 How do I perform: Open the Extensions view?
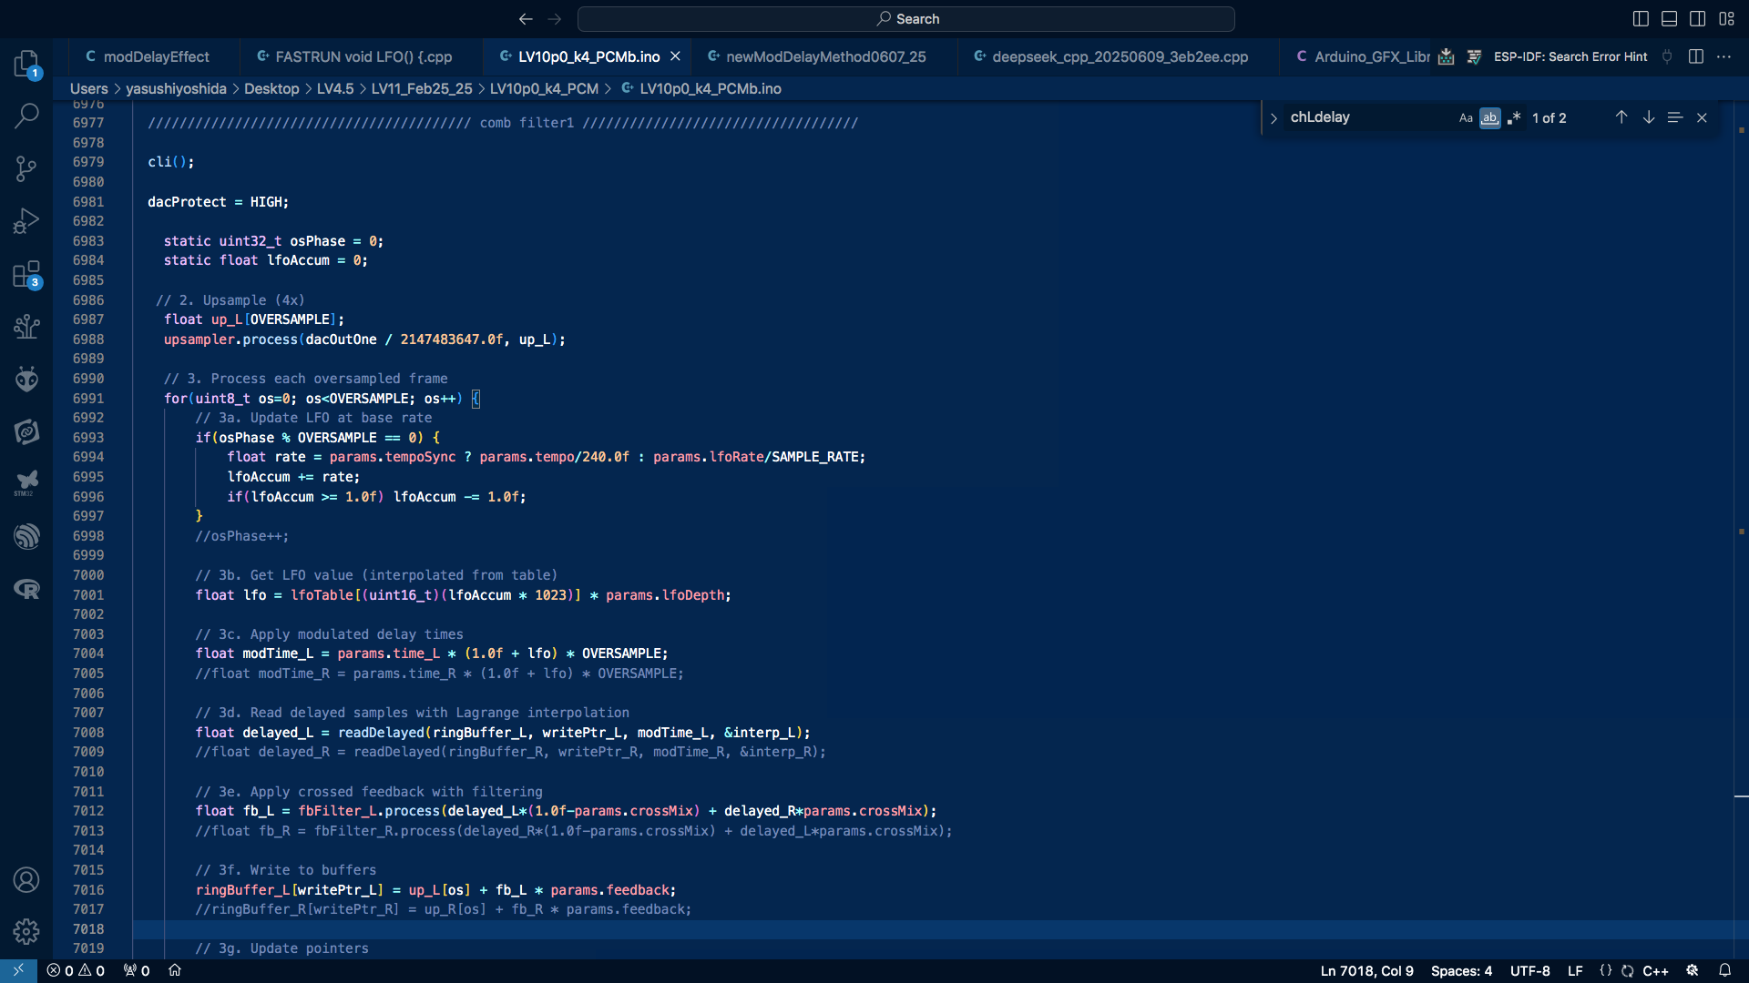[26, 274]
